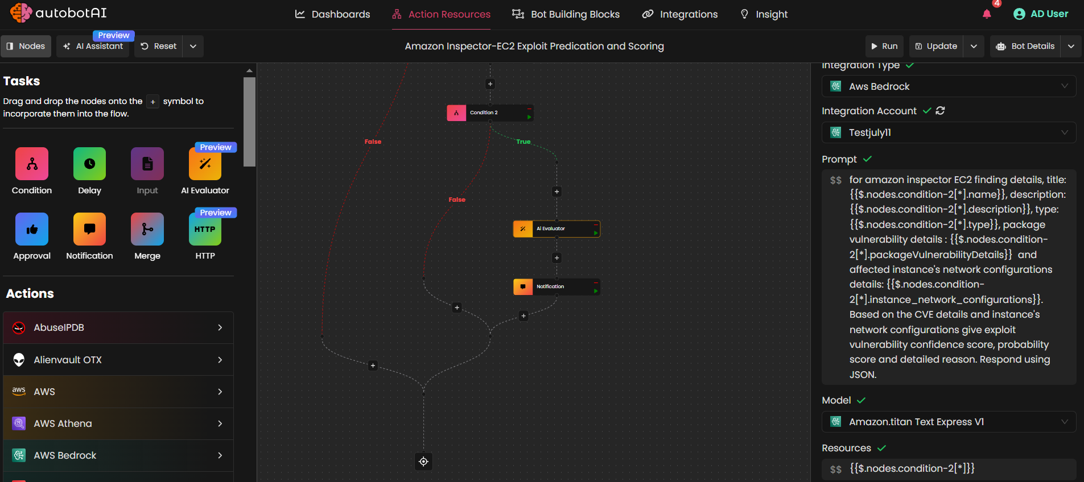Click the Alienvault OTX alien icon
Image resolution: width=1084 pixels, height=482 pixels.
[x=19, y=360]
